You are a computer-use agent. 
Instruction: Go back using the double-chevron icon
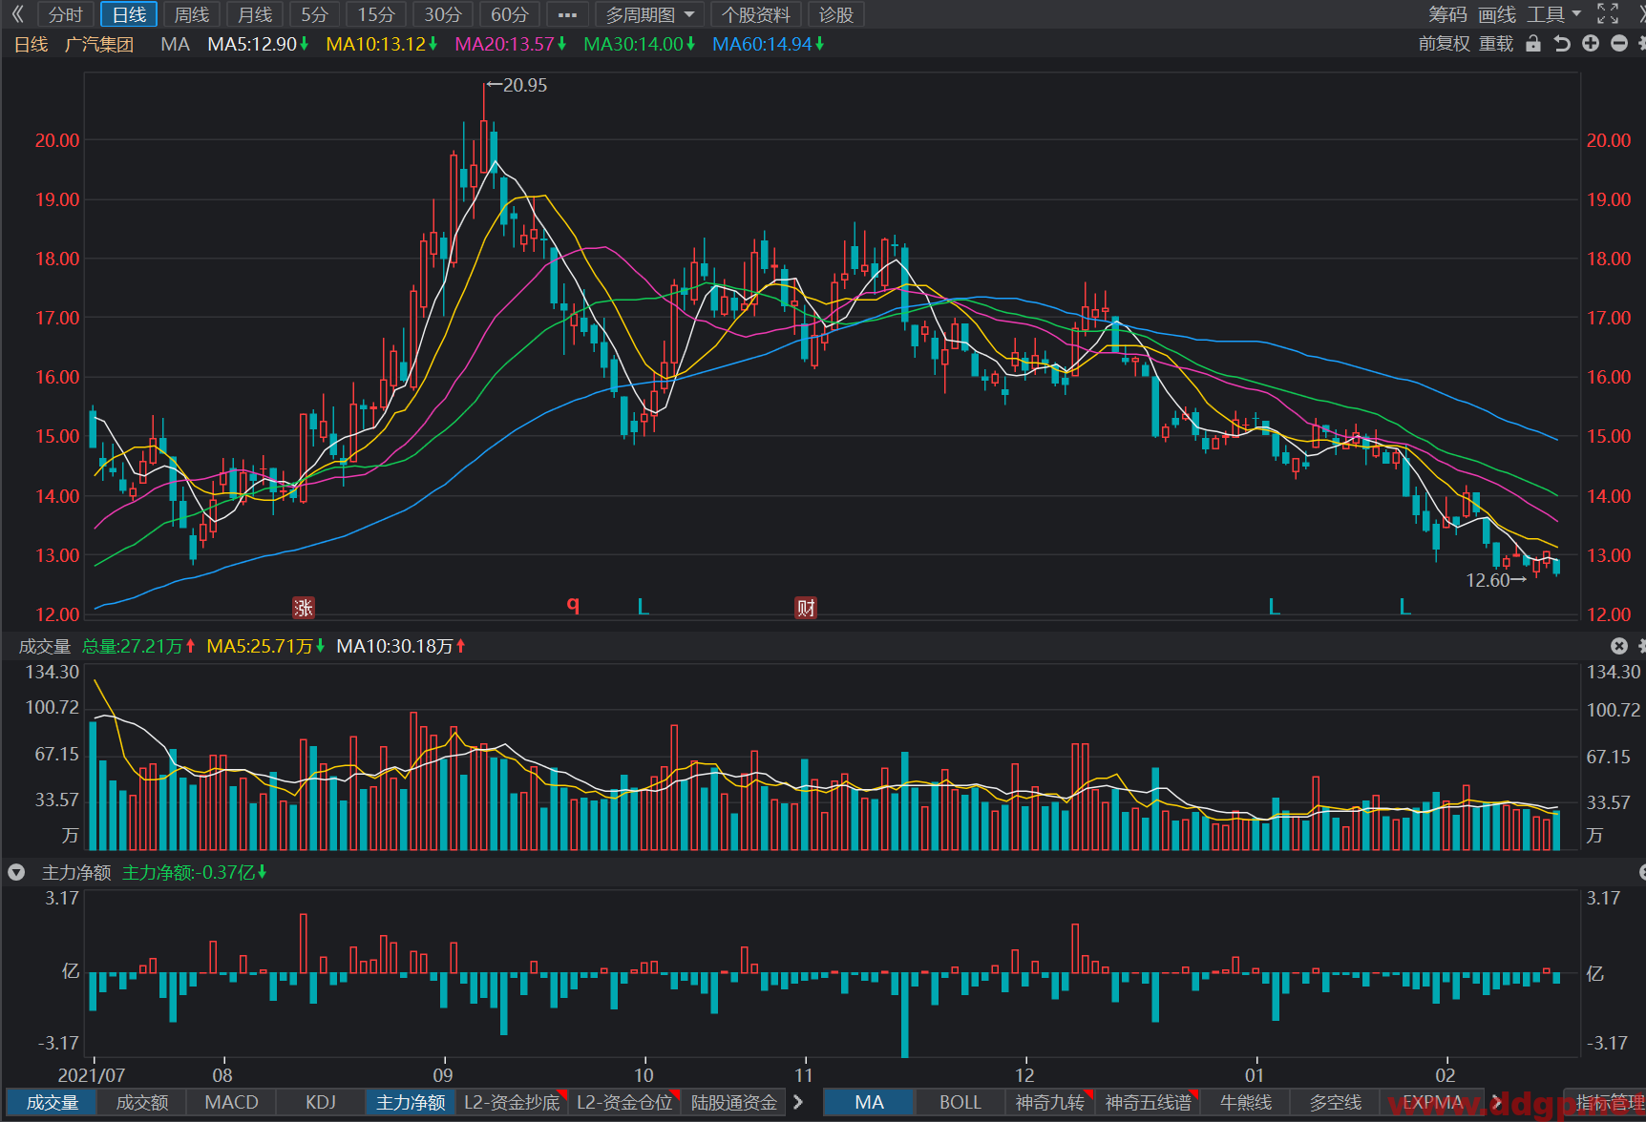tap(17, 14)
